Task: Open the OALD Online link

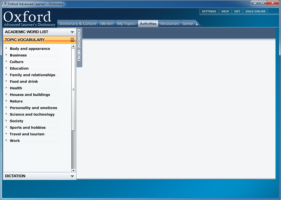Action: (255, 12)
